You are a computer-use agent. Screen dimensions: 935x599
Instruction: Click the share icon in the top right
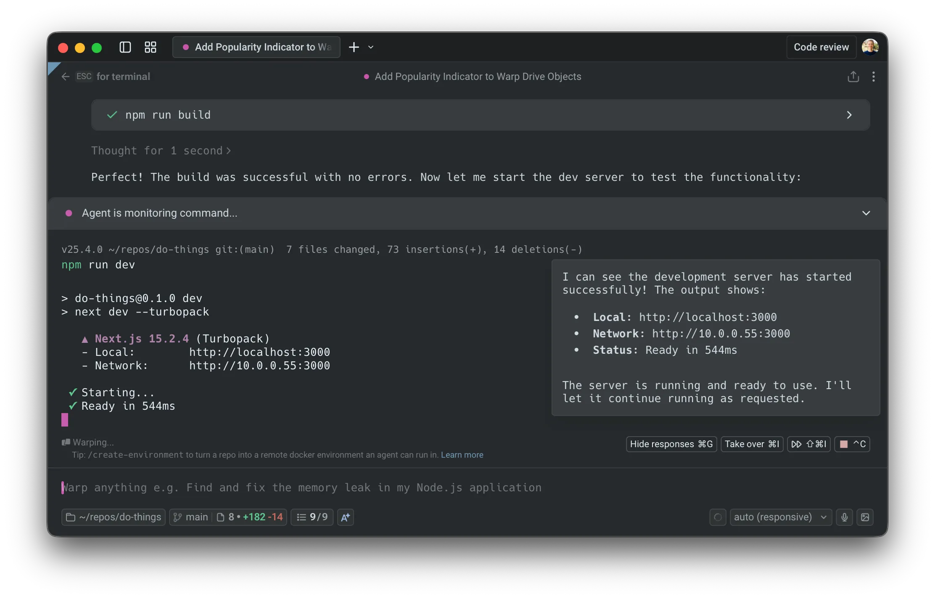click(853, 77)
